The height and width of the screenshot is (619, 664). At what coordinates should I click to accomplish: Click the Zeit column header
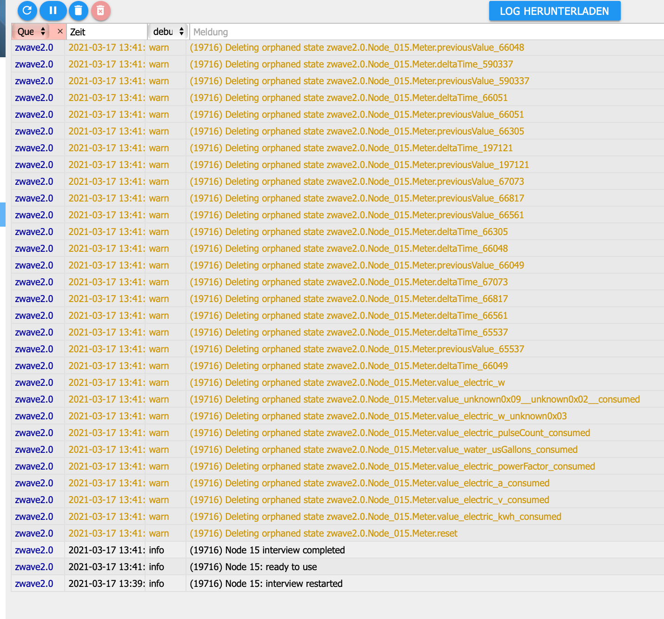click(107, 32)
